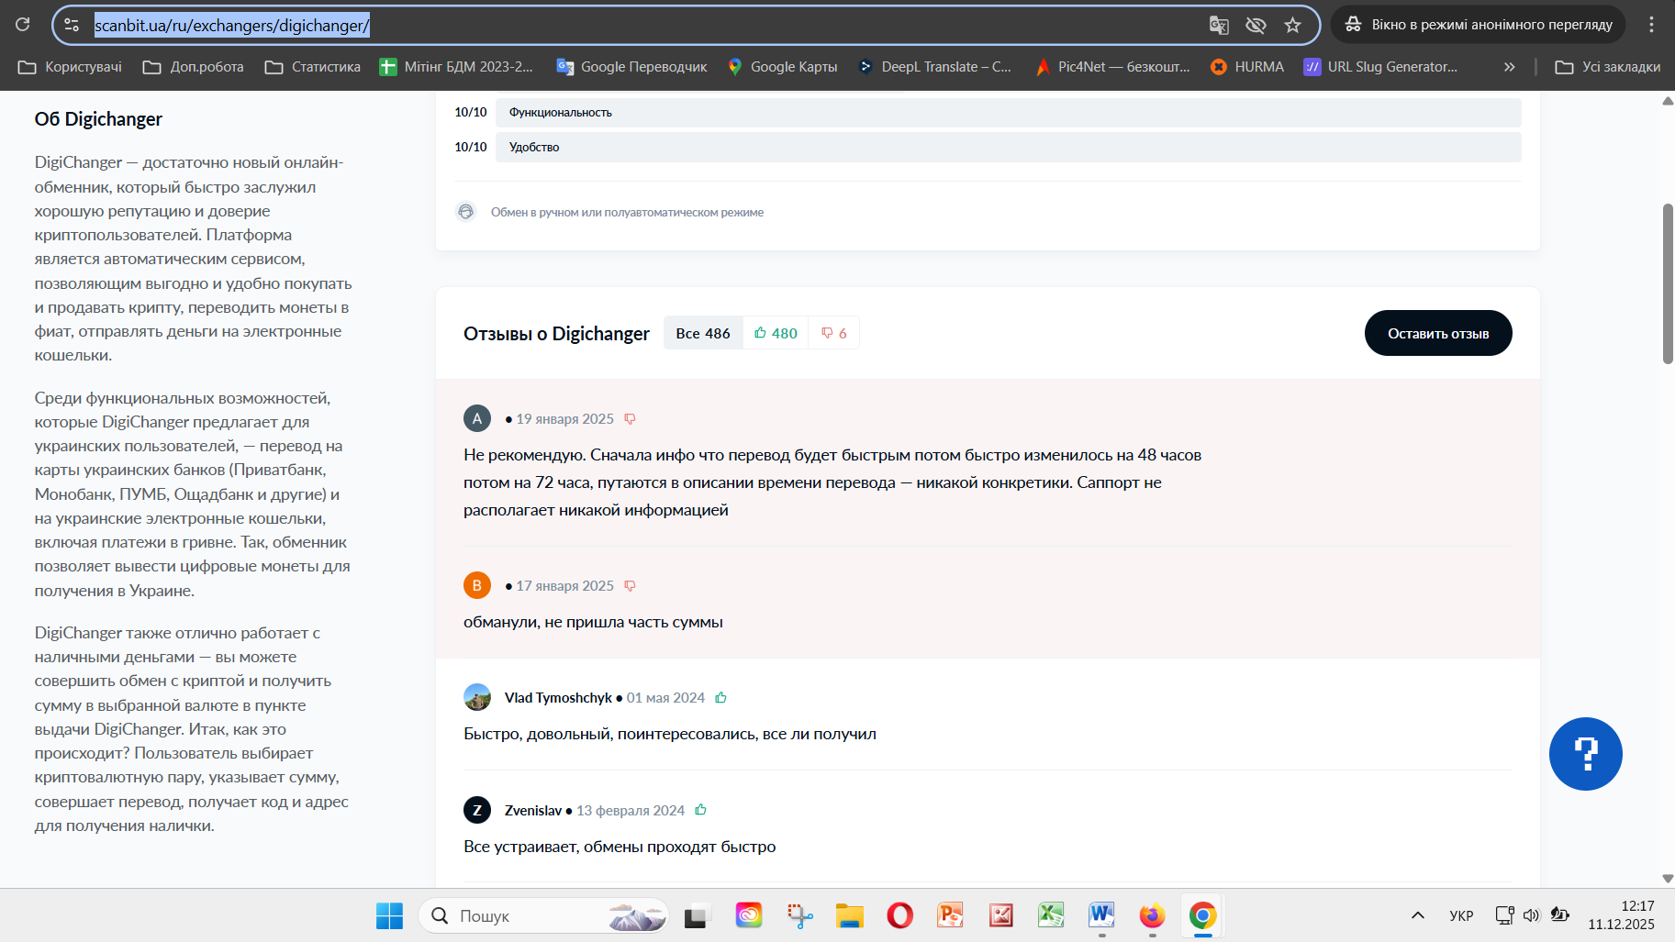1675x942 pixels.
Task: Click the taskbar Пошук search box
Action: 543,915
